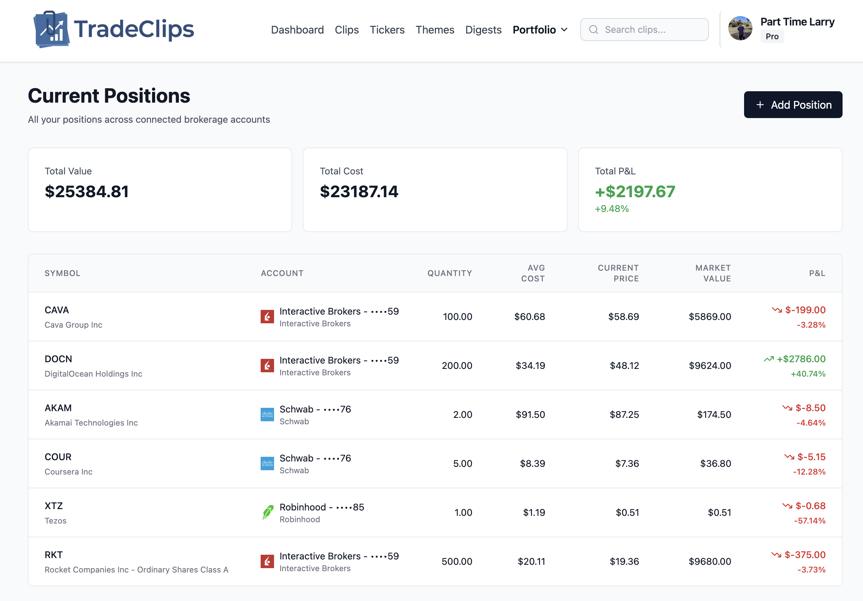Click the Schwab logo in COUR row
This screenshot has height=601, width=863.
click(267, 463)
